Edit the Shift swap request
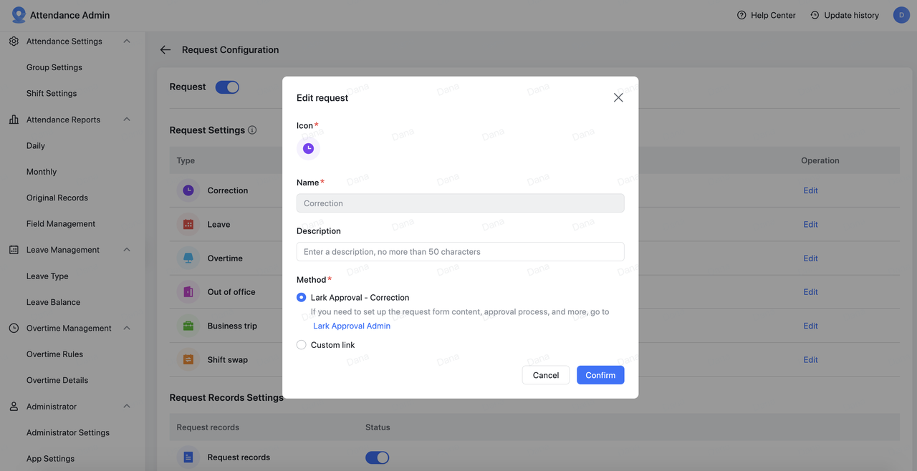 (810, 359)
